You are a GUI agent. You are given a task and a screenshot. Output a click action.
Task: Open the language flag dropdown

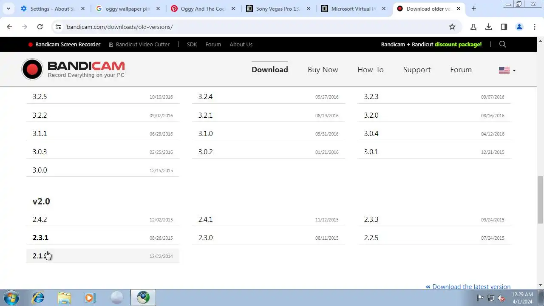[507, 70]
